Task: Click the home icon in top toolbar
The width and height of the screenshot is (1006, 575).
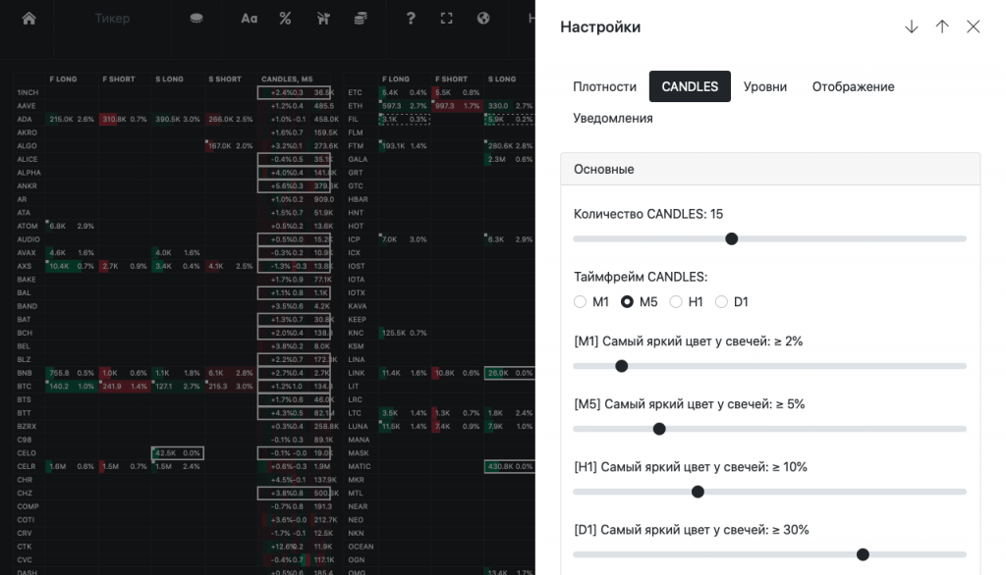Action: click(x=28, y=19)
